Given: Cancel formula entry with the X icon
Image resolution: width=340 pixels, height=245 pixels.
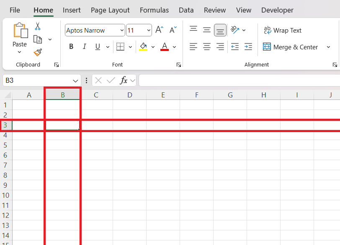Looking at the screenshot, I should [x=98, y=81].
